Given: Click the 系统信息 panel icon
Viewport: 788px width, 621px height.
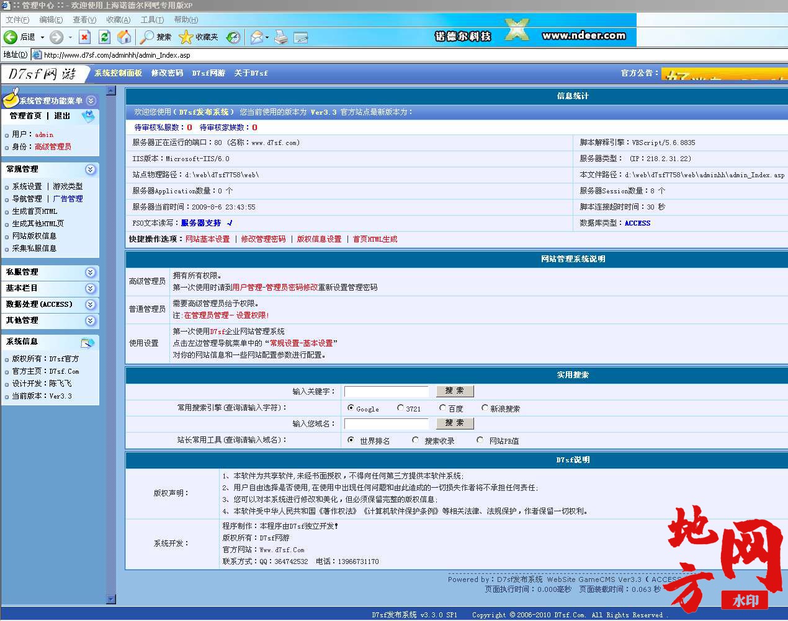Looking at the screenshot, I should 87,342.
